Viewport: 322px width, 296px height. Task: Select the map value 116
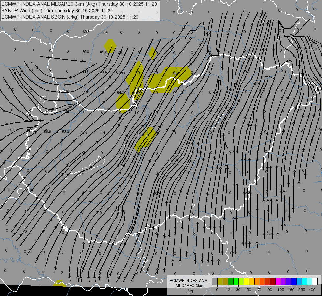pos(85,72)
